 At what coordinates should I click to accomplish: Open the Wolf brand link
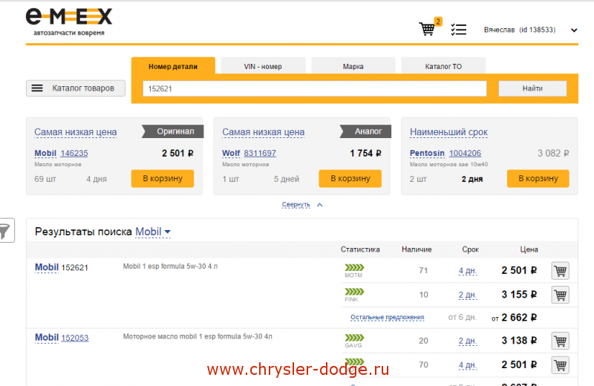tap(231, 154)
